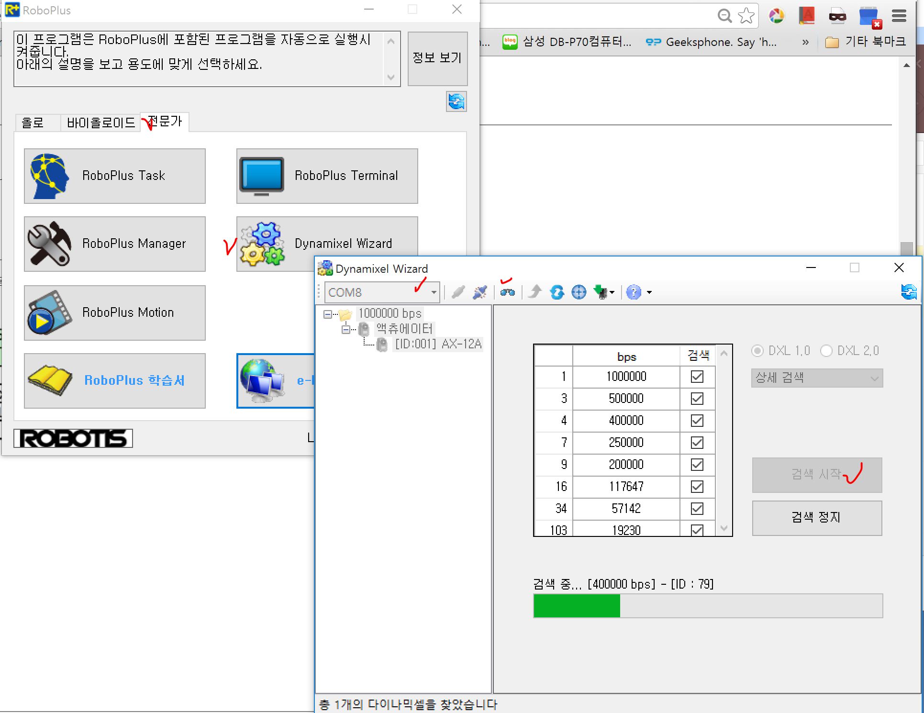Click the 정보 보기 button

tap(437, 58)
